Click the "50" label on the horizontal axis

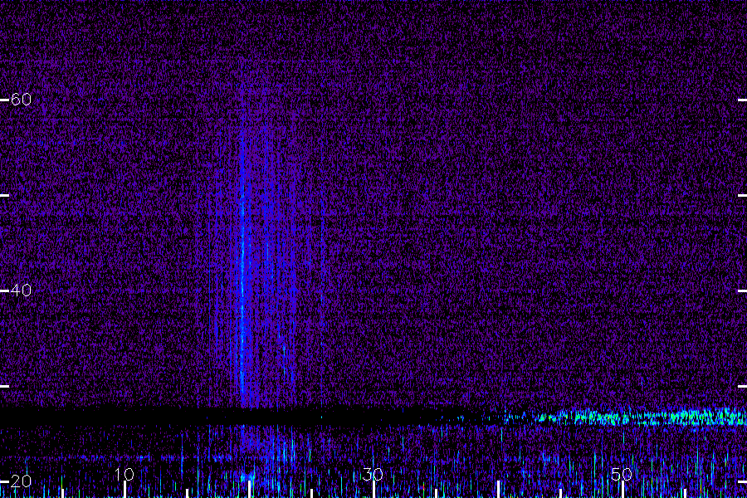621,474
